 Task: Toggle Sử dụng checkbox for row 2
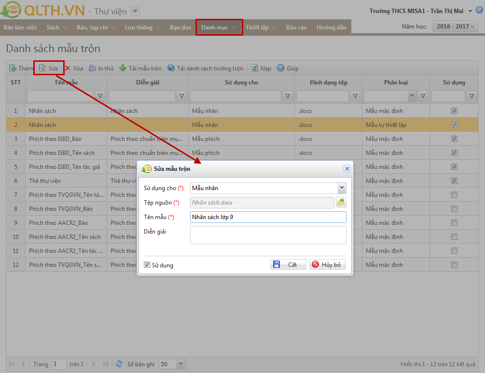coord(454,124)
